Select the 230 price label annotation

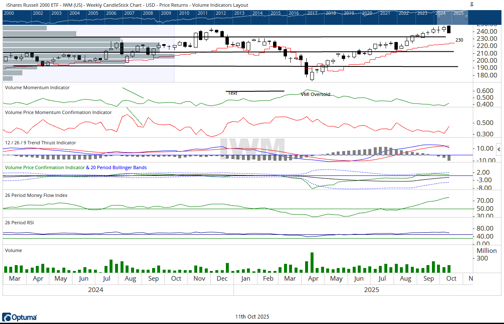pos(459,40)
